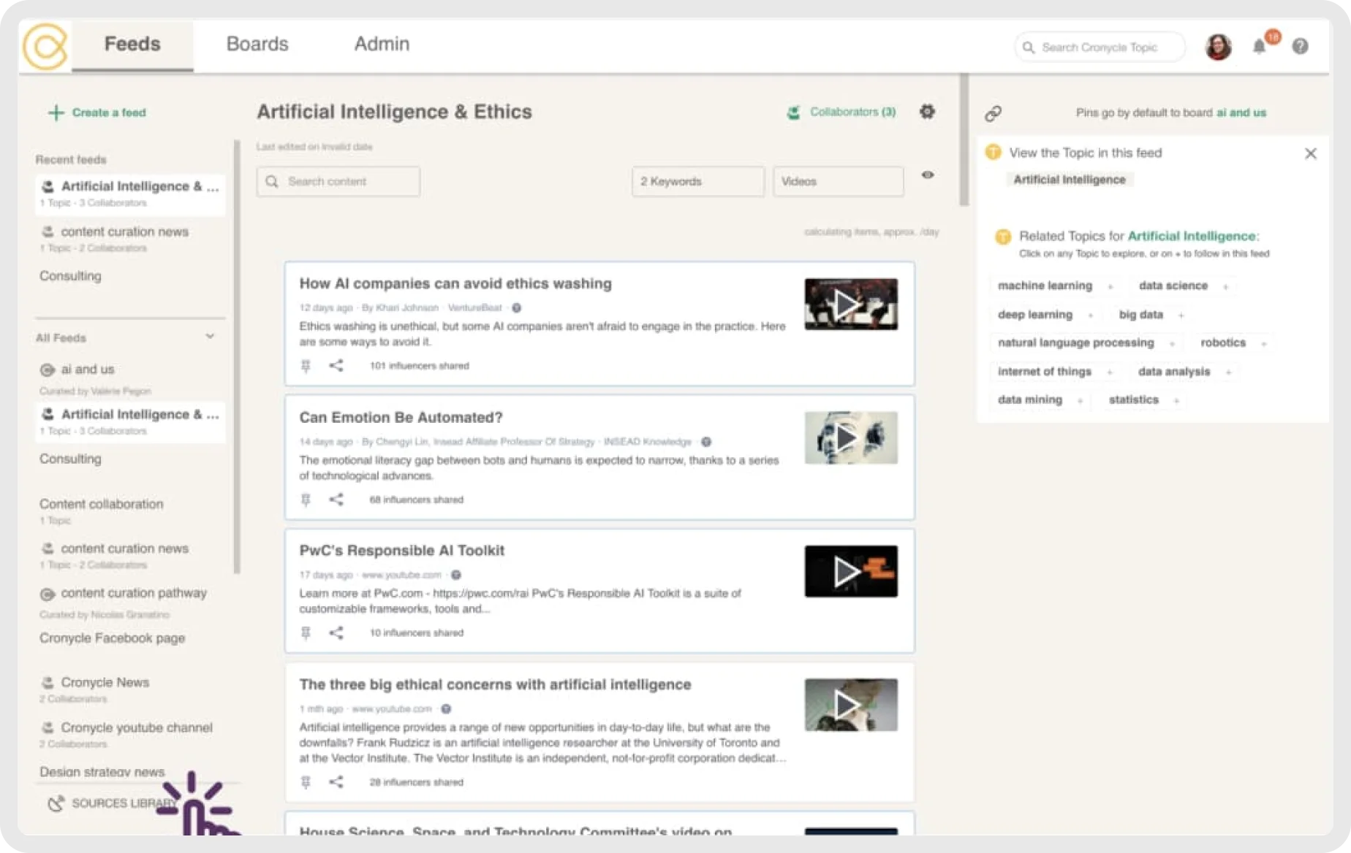This screenshot has height=853, width=1351.
Task: Follow the 'machine learning' topic with plus
Action: click(1110, 286)
